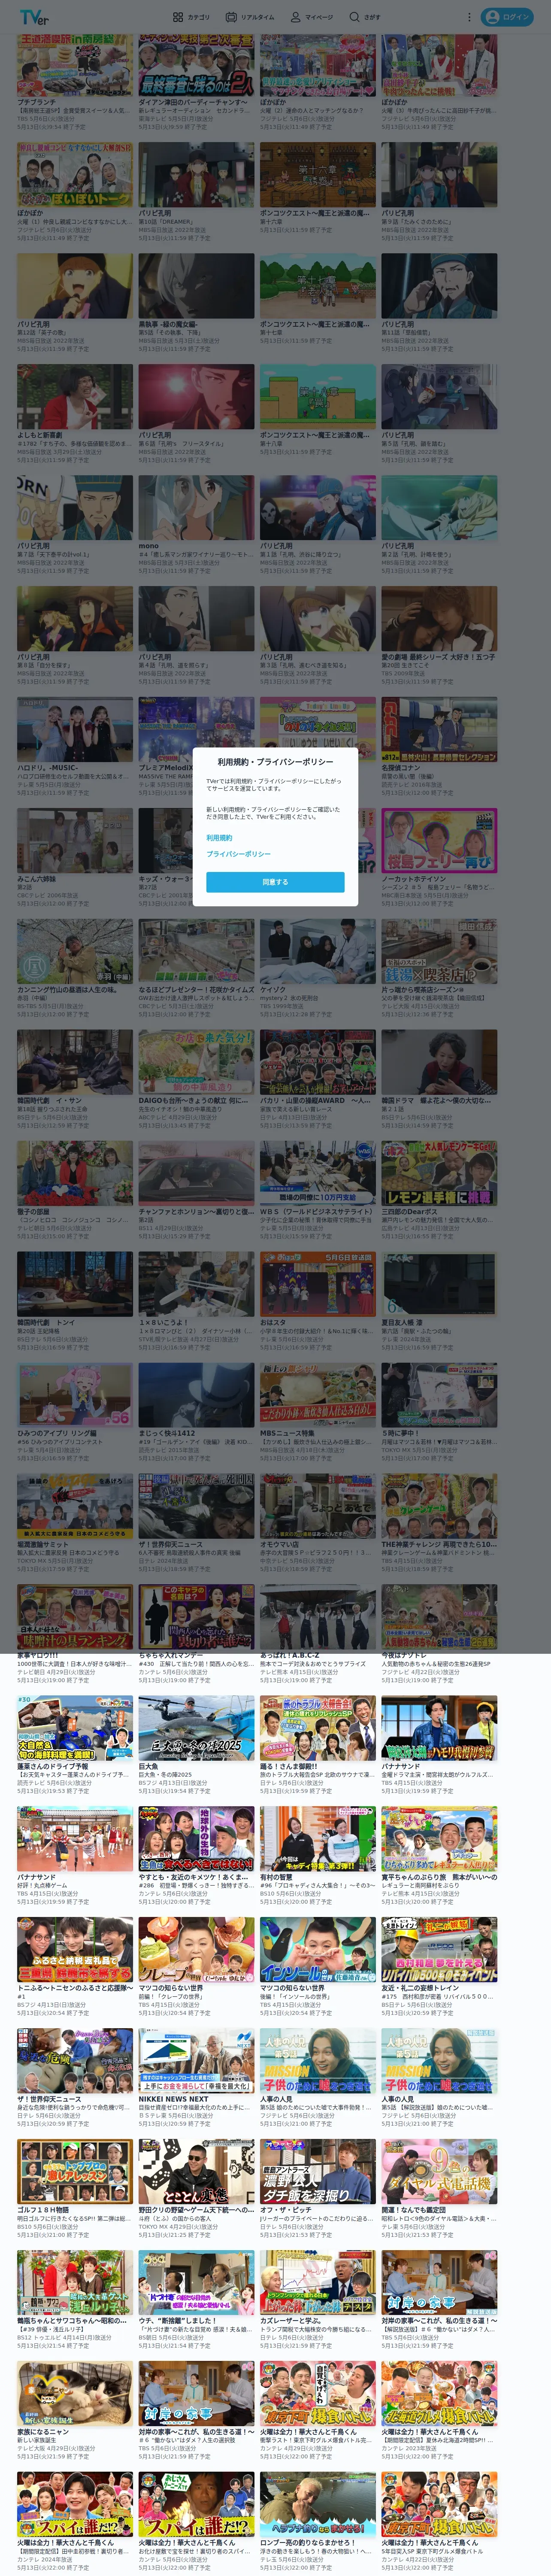Click the ゴルフ18H物語 title text
Screen dimensions: 551x2576
[x=43, y=2211]
